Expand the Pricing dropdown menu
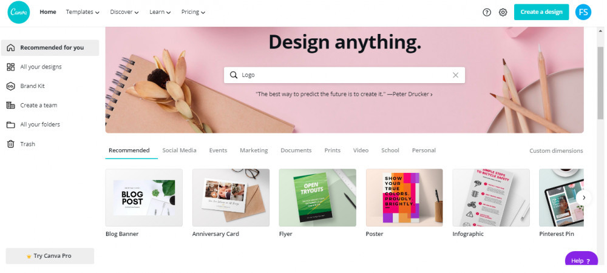 [x=193, y=12]
